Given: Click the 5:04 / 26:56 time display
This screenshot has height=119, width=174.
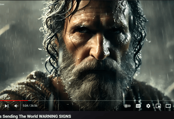Looking at the screenshot, I should pyautogui.click(x=30, y=106).
